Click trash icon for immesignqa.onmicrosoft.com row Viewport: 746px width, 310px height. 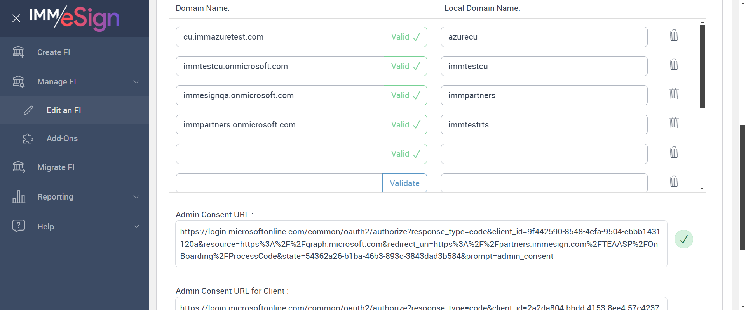point(674,94)
